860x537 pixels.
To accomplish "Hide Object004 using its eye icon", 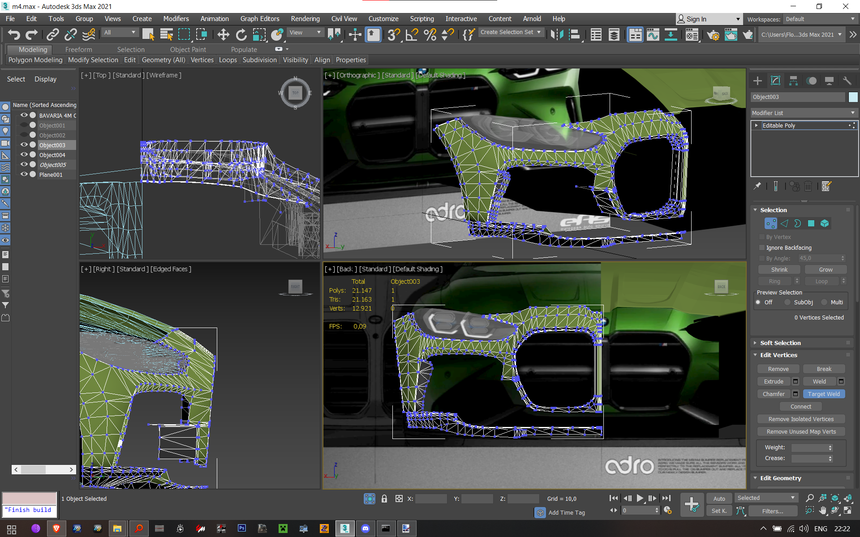I will [x=24, y=154].
